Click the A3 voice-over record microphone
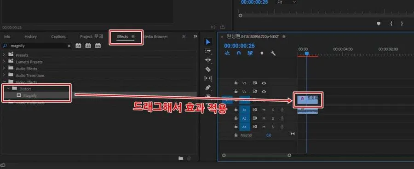This screenshot has height=169, width=414. 282,127
